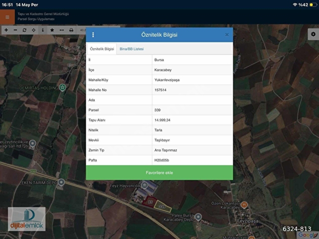Click the DEMIRTAŞ HOLDING map marker
The image size is (319, 239).
pos(62,88)
